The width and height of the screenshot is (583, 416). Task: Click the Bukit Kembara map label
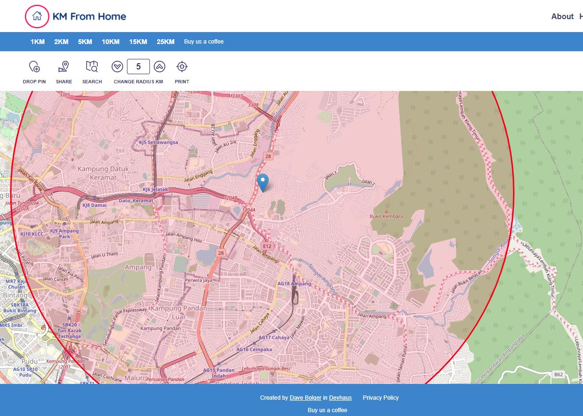[387, 216]
